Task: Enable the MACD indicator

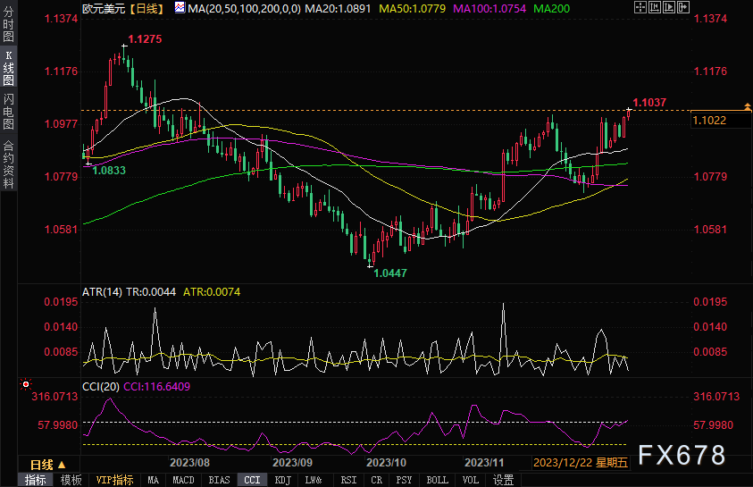Action: click(x=183, y=480)
